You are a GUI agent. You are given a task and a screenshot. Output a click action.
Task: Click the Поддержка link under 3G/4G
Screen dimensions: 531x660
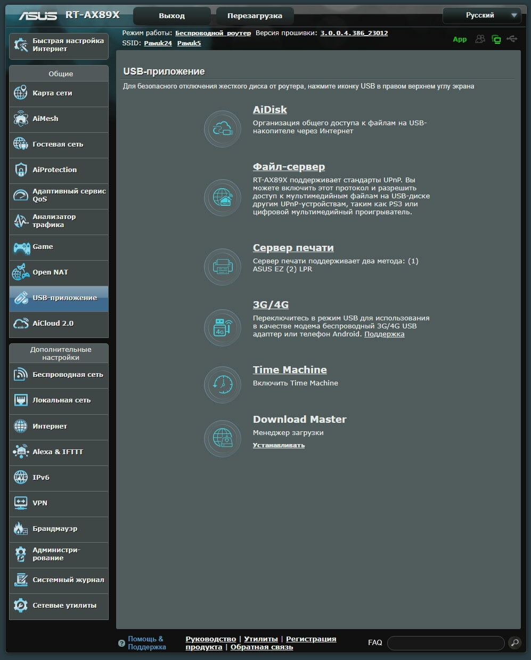(x=384, y=334)
